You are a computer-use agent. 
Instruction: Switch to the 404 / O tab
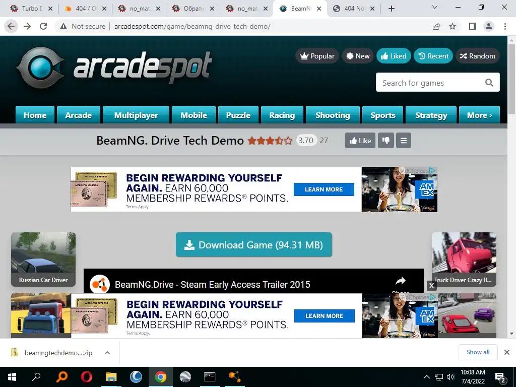coord(86,9)
